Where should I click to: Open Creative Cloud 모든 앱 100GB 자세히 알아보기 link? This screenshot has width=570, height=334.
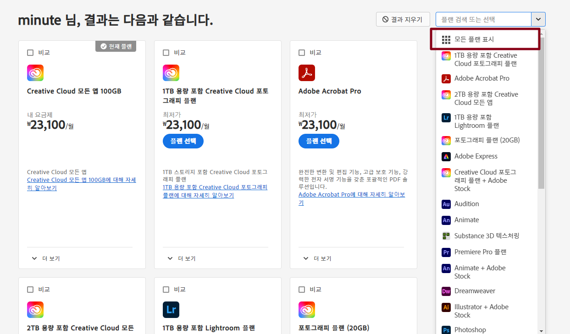point(82,184)
